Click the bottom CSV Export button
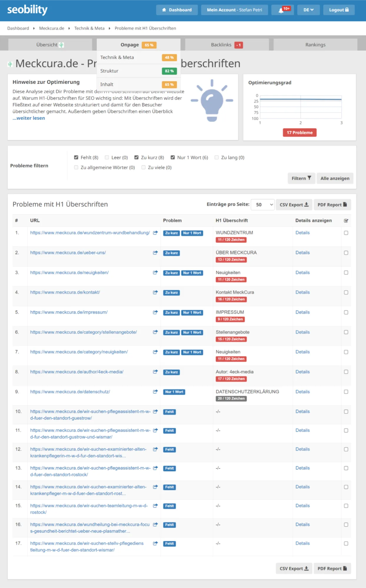 [x=294, y=568]
